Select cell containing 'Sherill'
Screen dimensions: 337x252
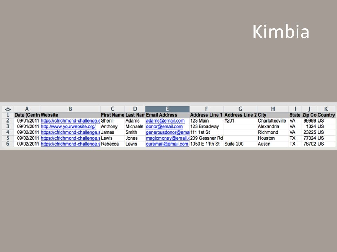pyautogui.click(x=112, y=121)
